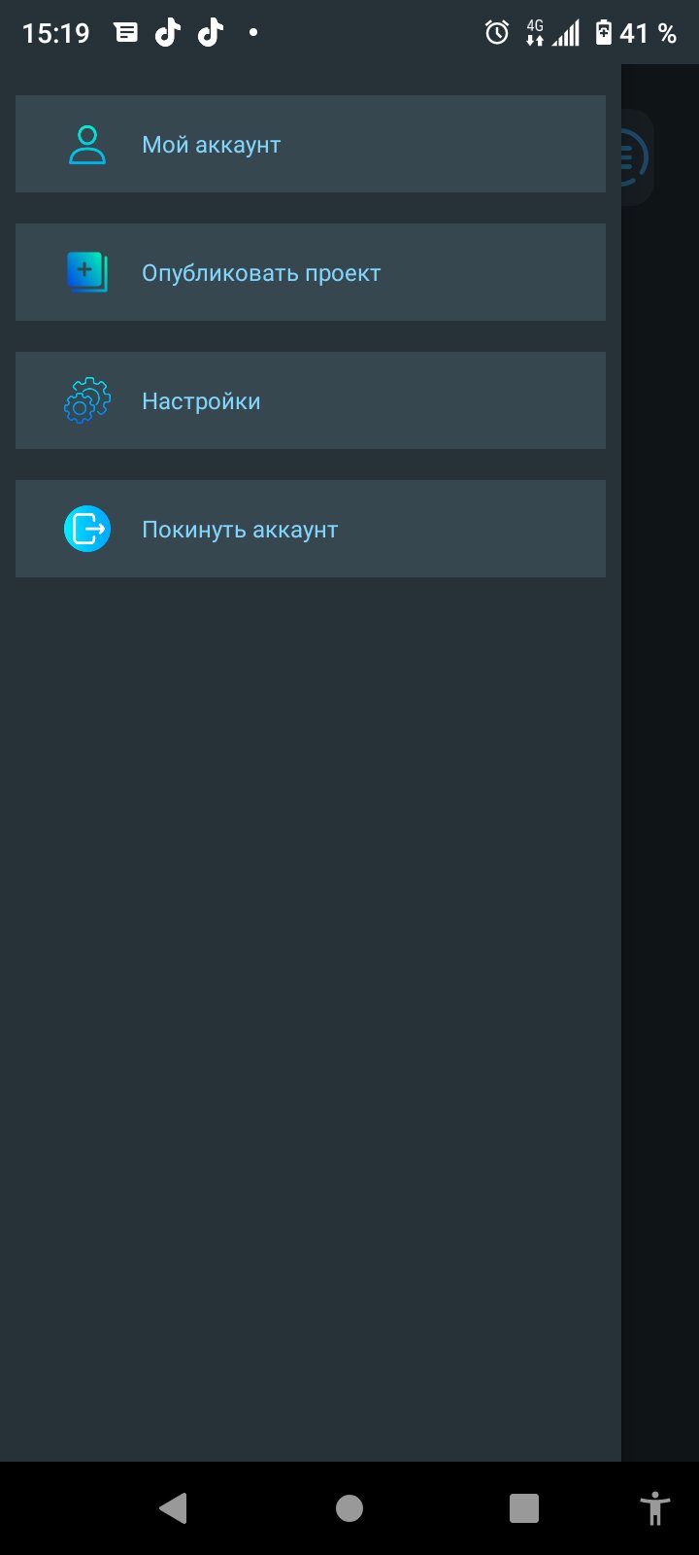Tap the gear icon beside Настройки
699x1555 pixels.
pos(87,400)
